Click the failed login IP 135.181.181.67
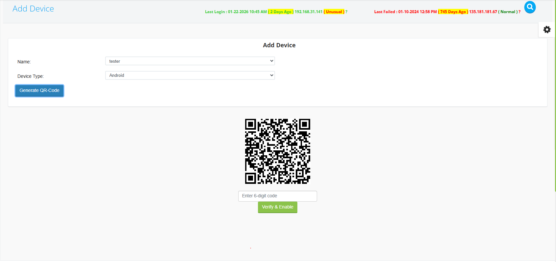556x262 pixels. (x=483, y=12)
